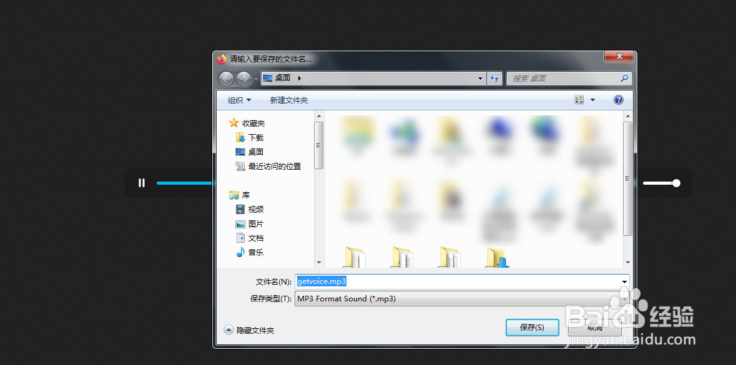736x365 pixels.
Task: Adjust the audio progress bar
Action: click(x=185, y=183)
